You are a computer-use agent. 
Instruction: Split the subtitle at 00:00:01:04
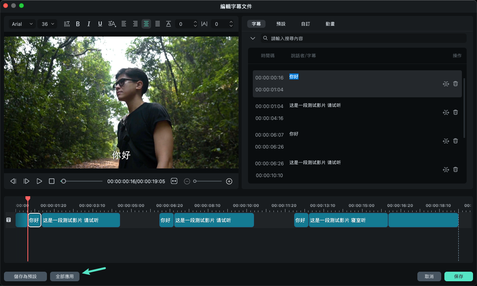coord(446,112)
